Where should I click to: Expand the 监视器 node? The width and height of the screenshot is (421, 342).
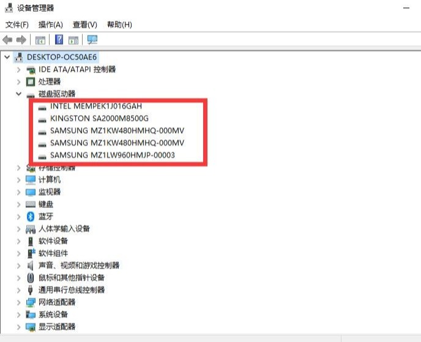[18, 192]
